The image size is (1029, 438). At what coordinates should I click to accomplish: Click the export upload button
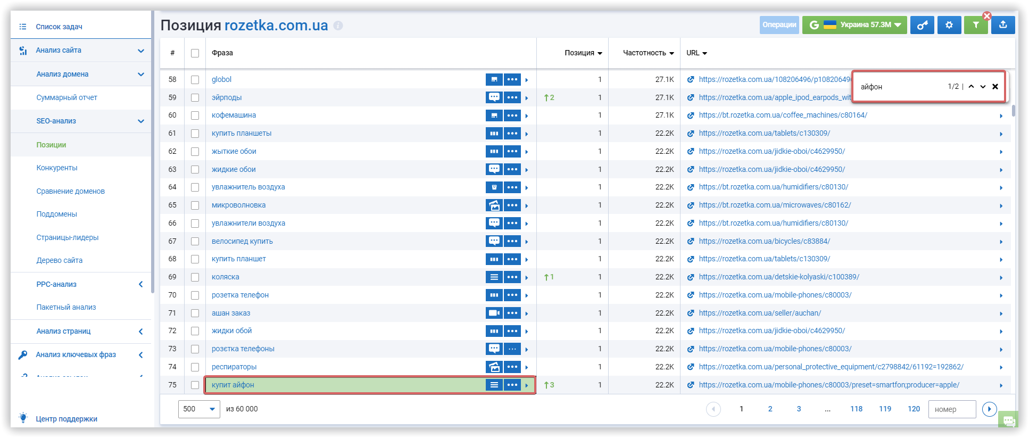click(1003, 25)
